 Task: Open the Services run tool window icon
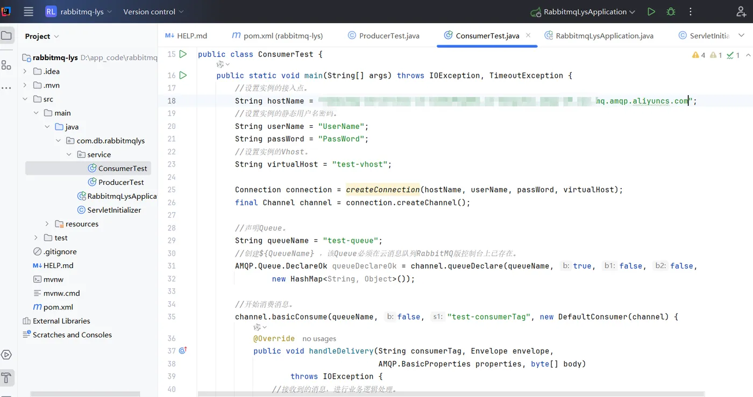[x=6, y=355]
